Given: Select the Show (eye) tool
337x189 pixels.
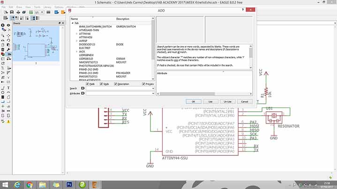Looking at the screenshot, I should point(8,25).
